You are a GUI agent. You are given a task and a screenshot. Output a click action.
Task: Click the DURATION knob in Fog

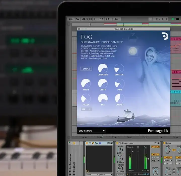pyautogui.click(x=103, y=68)
